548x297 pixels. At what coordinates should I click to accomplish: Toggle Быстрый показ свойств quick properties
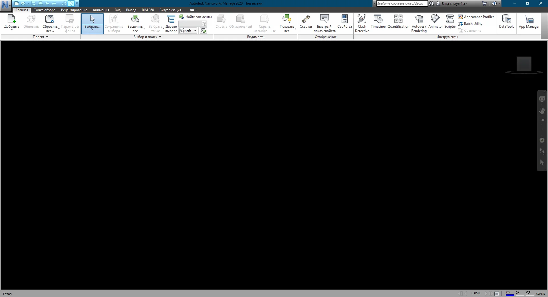pos(325,23)
